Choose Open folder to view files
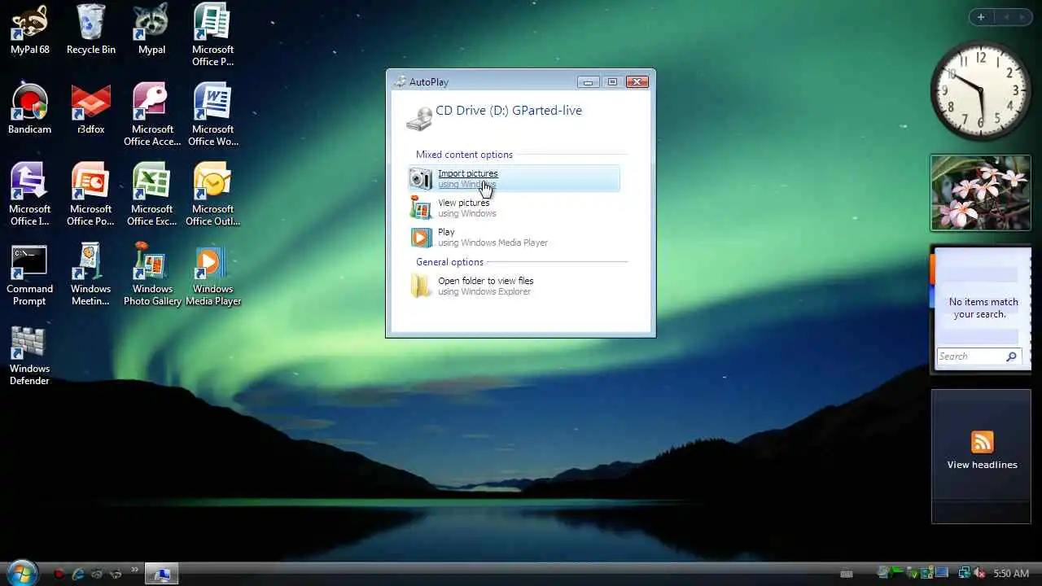 [514, 286]
